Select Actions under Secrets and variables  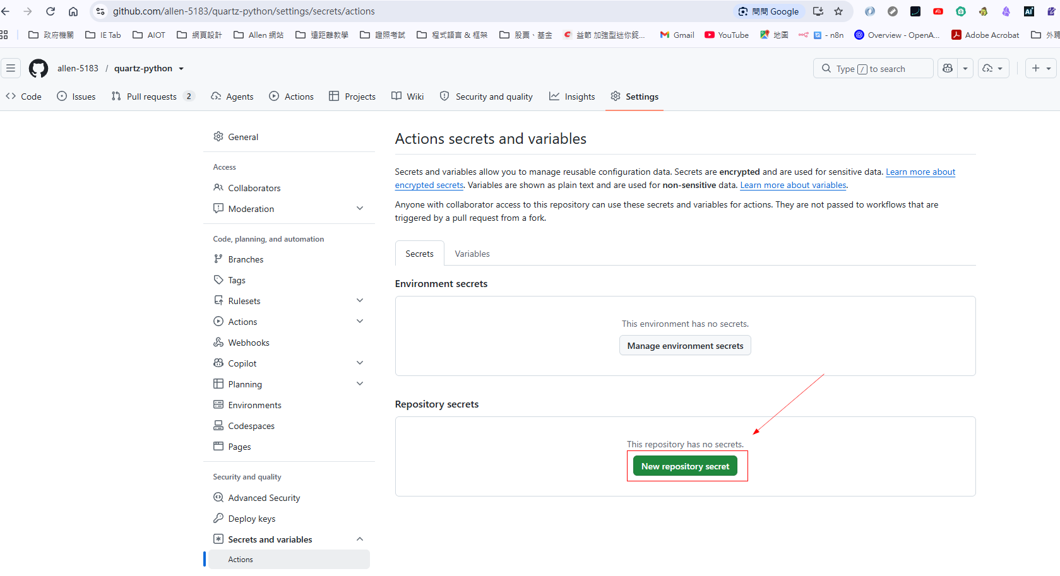pyautogui.click(x=289, y=560)
